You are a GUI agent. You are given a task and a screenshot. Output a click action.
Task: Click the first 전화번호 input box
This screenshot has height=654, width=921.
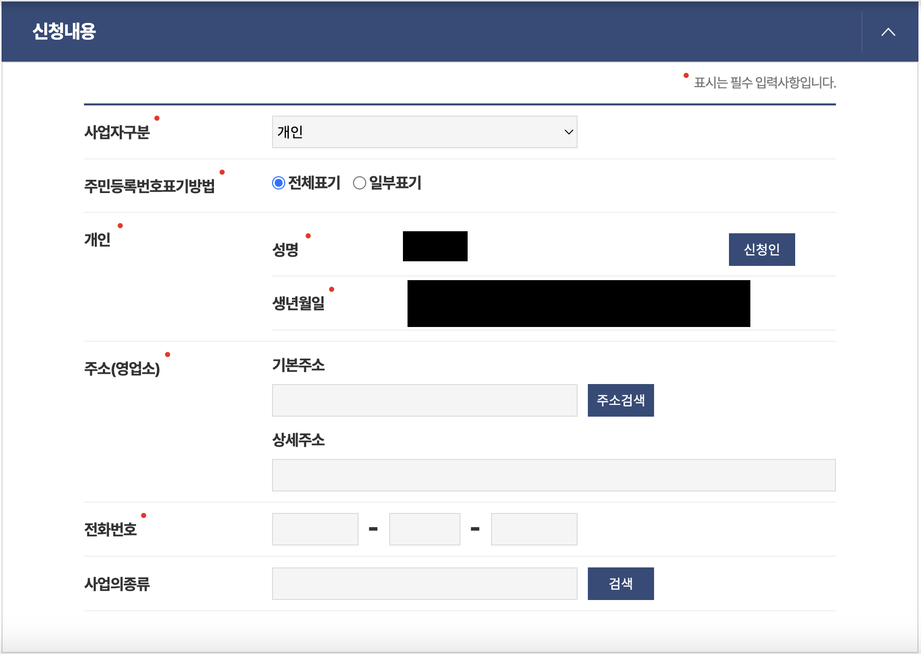(315, 529)
